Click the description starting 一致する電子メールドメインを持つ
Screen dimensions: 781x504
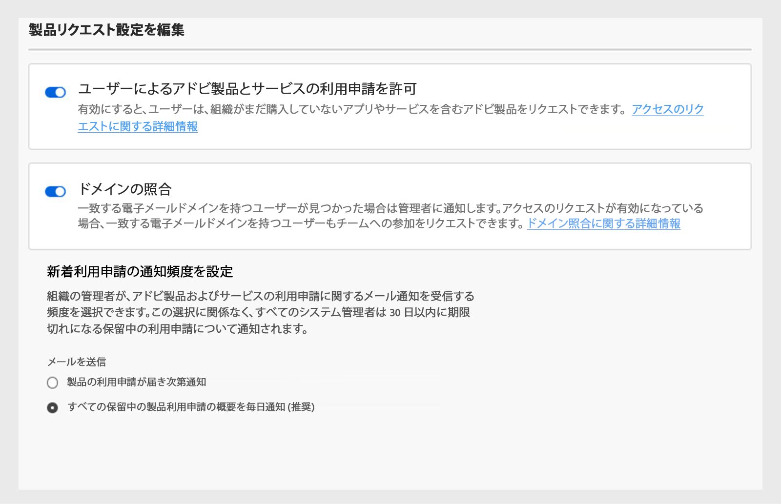click(x=390, y=216)
